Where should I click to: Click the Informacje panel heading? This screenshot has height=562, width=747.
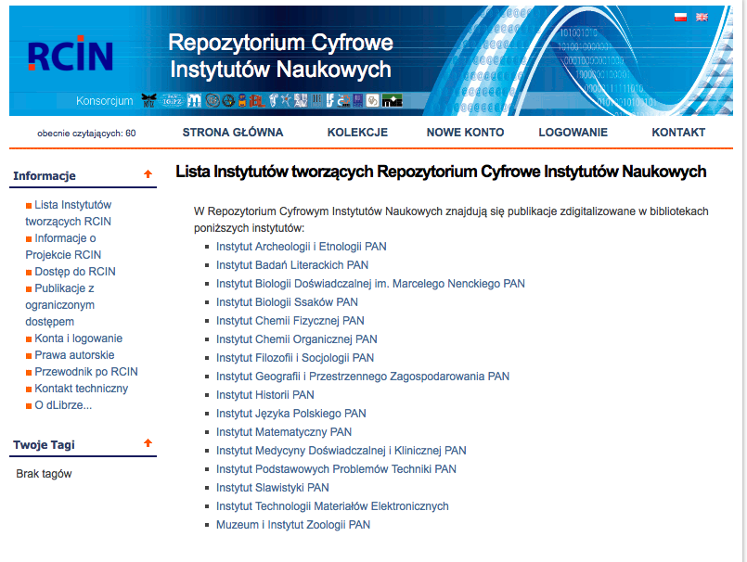45,176
